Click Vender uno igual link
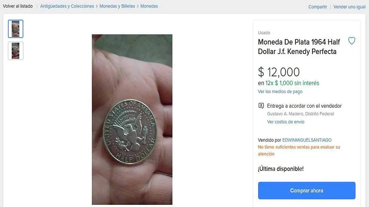The image size is (369, 207). coord(349,7)
